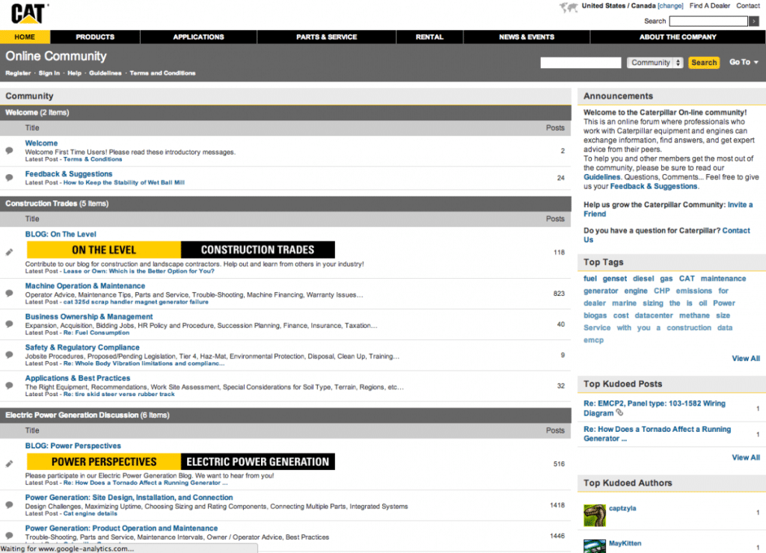Select the 'emissions' tag
The image size is (766, 553).
point(693,291)
